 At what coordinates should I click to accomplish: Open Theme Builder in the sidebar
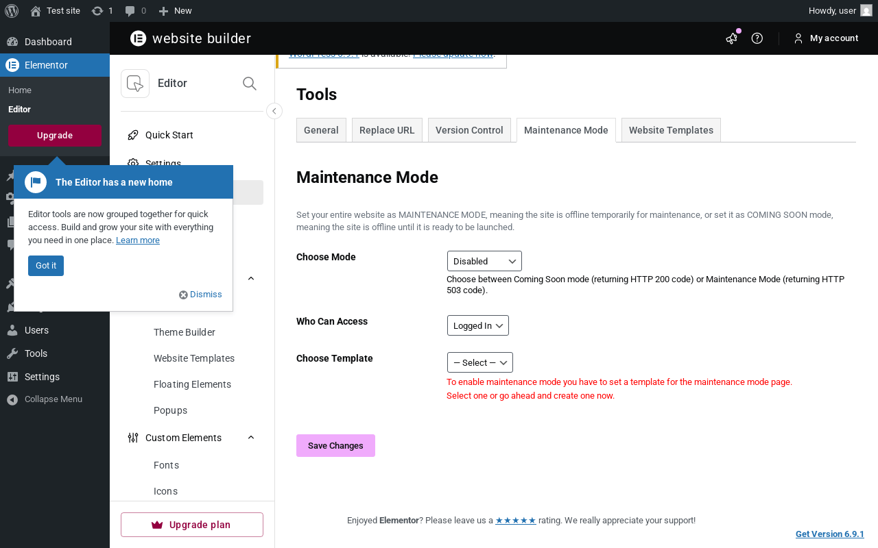click(x=185, y=332)
